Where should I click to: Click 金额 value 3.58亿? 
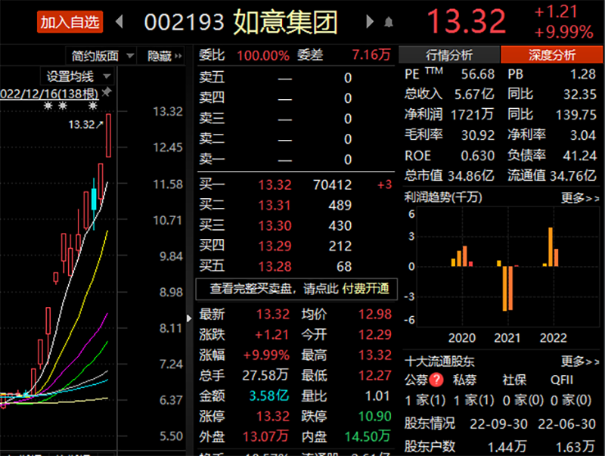tap(269, 396)
